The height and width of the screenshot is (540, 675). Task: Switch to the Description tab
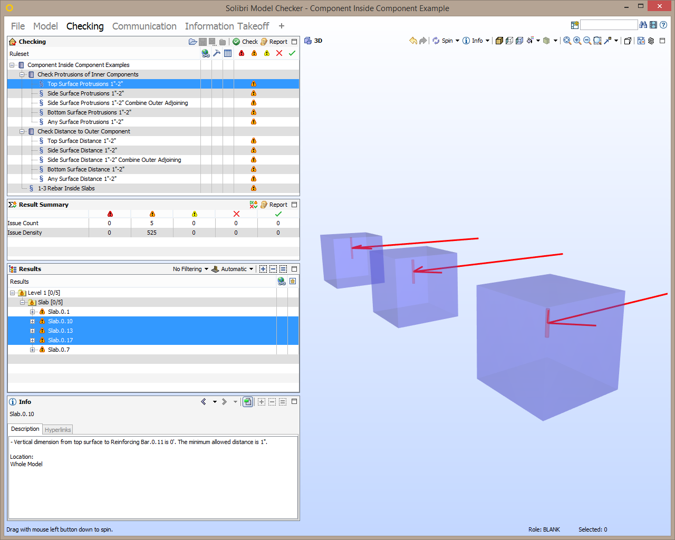pos(25,429)
